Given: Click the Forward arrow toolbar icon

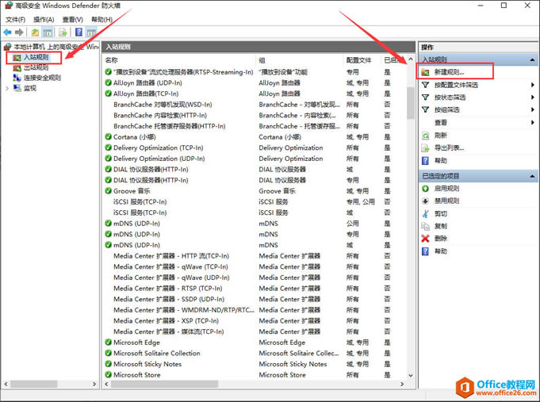Looking at the screenshot, I should (19, 33).
